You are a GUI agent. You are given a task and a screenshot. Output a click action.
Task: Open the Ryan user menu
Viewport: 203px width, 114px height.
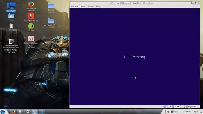(x=196, y=112)
